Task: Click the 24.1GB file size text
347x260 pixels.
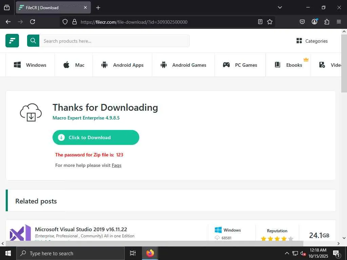Action: pyautogui.click(x=319, y=235)
